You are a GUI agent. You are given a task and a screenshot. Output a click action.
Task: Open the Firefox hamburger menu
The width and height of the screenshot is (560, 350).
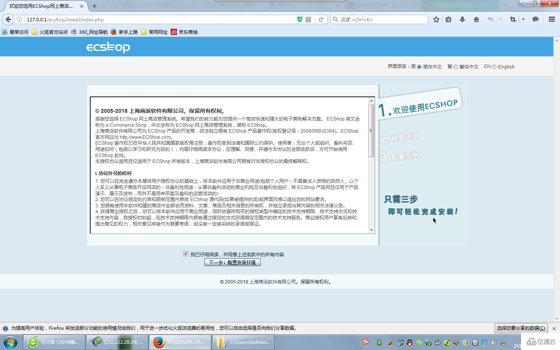(x=552, y=19)
